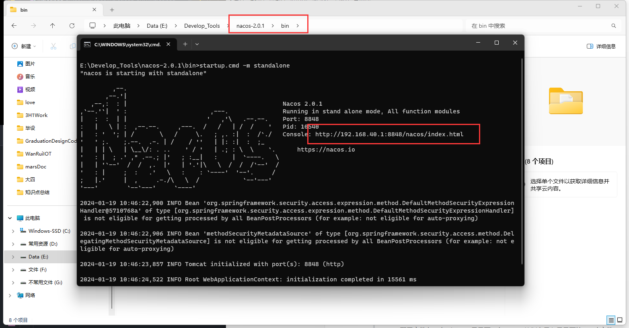Screen dimensions: 629x328
Task: Toggle 详细信息 details pane button
Action: pyautogui.click(x=601, y=46)
